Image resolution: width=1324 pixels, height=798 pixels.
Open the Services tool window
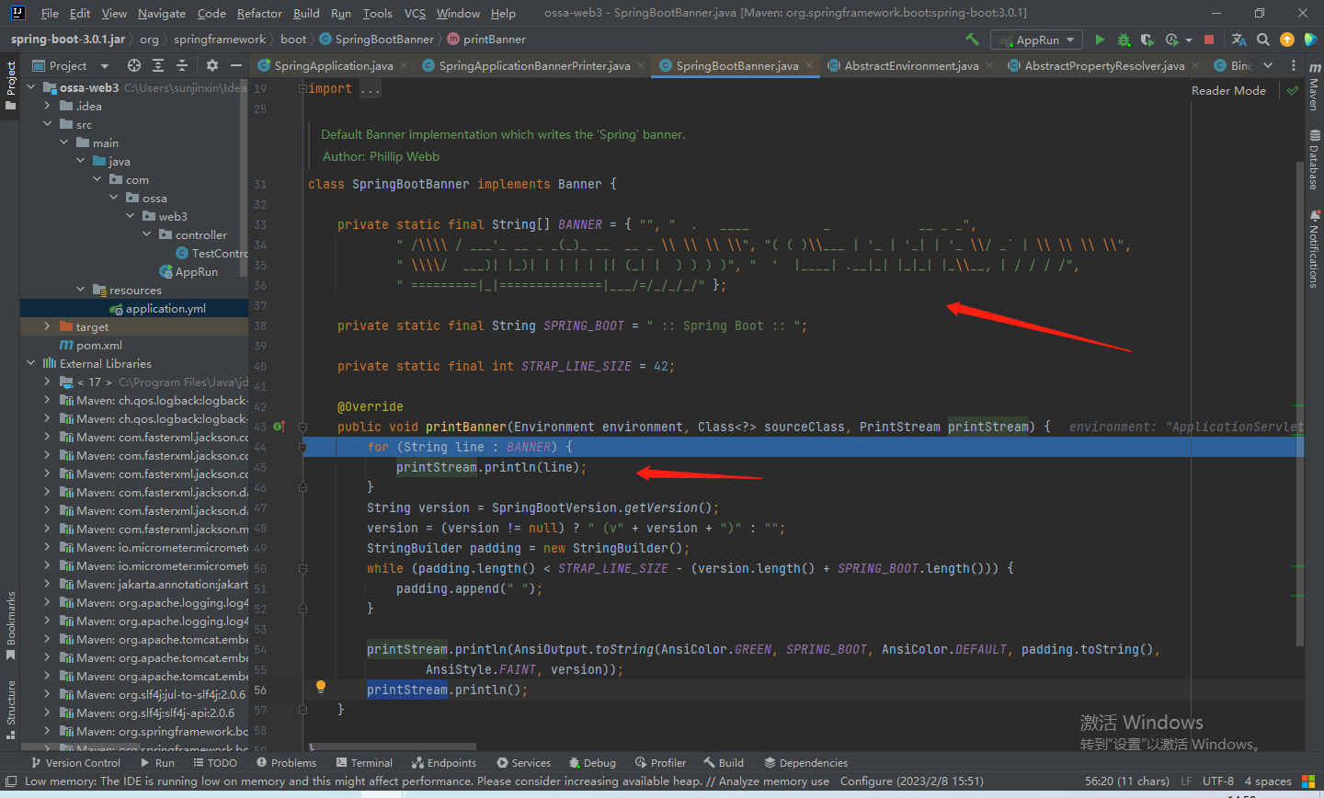click(523, 762)
